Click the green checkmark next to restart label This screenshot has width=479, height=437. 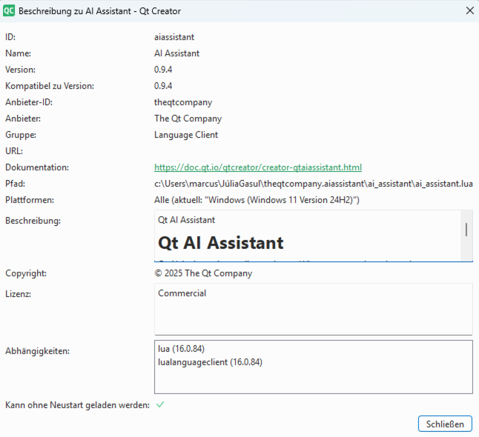pos(160,404)
